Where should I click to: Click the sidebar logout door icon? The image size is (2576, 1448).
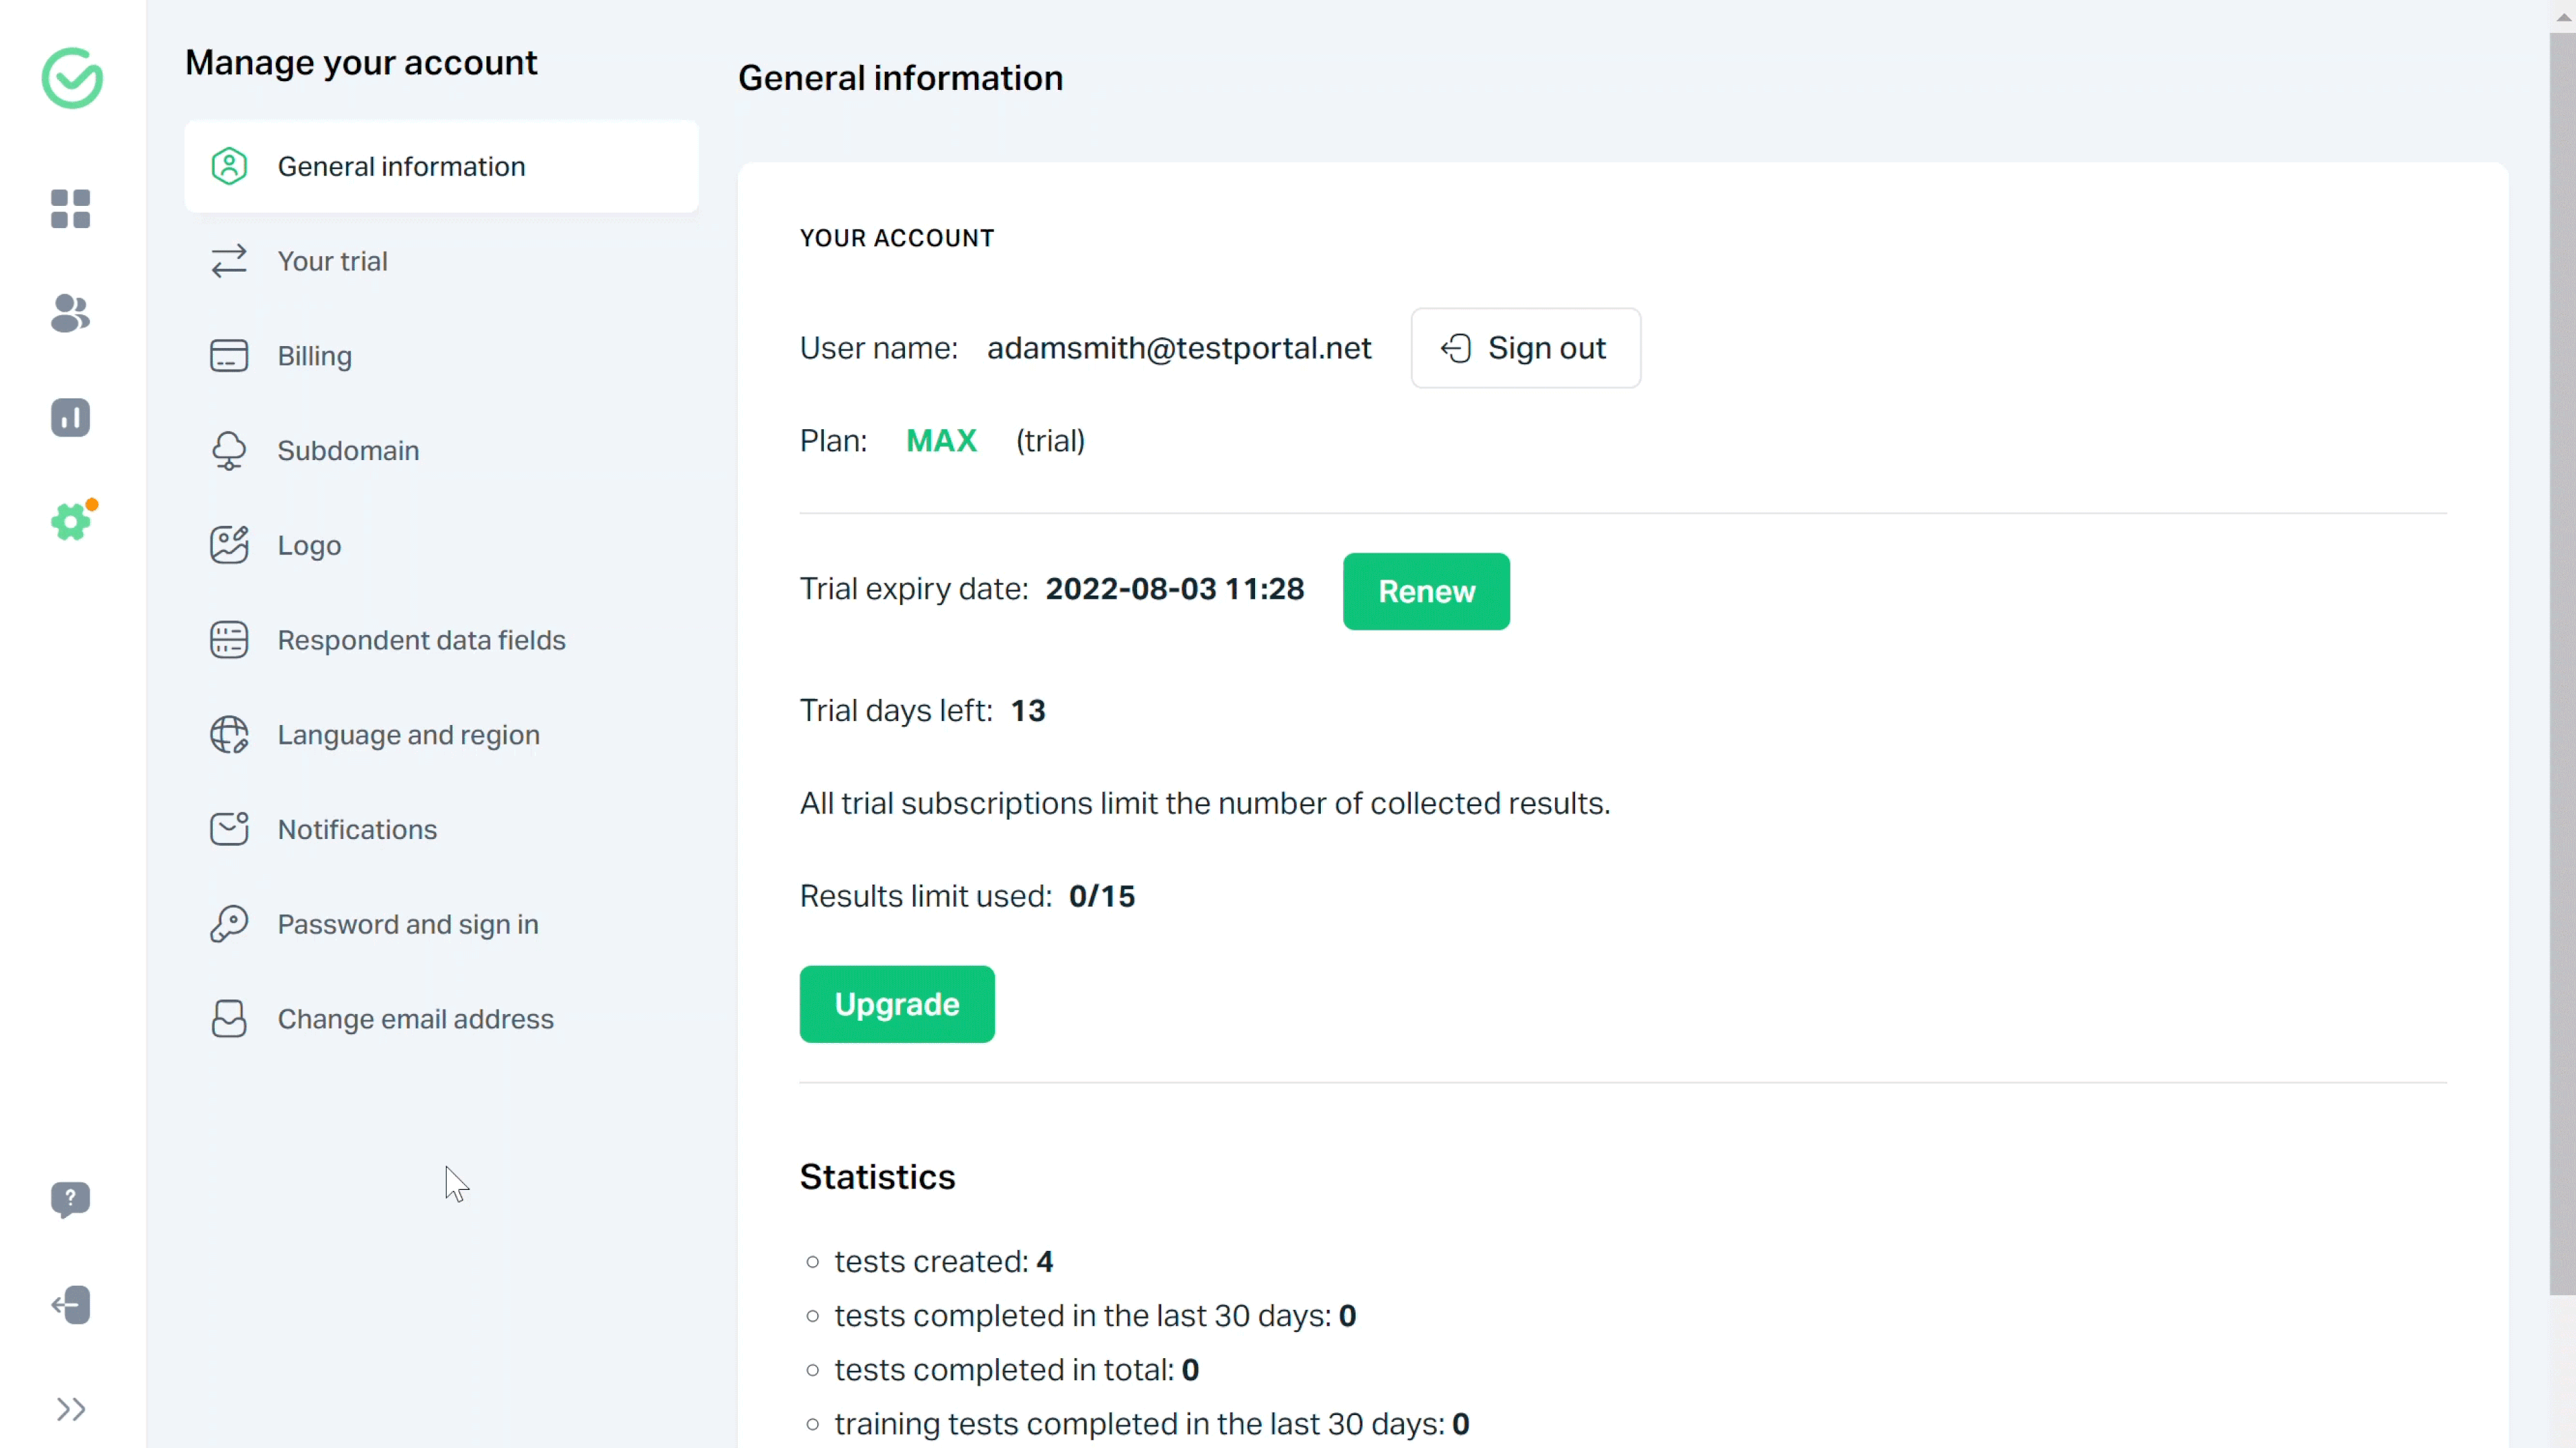coord(70,1304)
